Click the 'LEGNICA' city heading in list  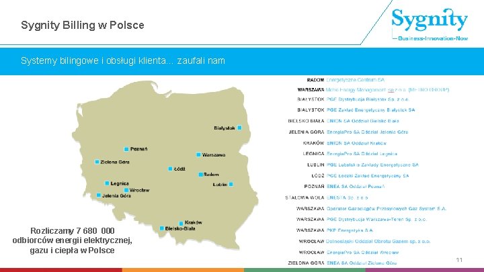coord(313,154)
